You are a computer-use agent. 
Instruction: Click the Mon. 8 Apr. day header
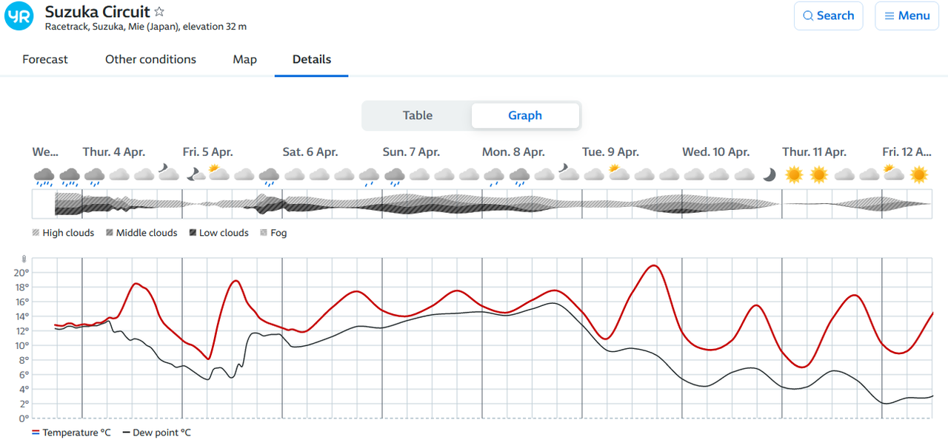tap(513, 152)
